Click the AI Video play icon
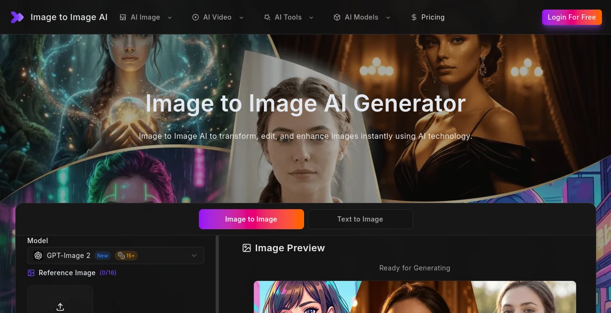 click(196, 17)
